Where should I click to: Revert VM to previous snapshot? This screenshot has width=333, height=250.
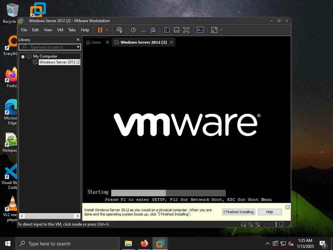[x=143, y=30]
